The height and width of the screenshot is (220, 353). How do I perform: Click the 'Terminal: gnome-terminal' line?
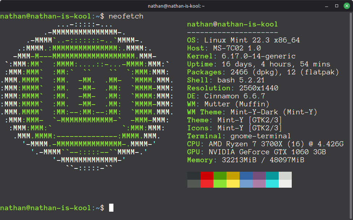pyautogui.click(x=239, y=136)
